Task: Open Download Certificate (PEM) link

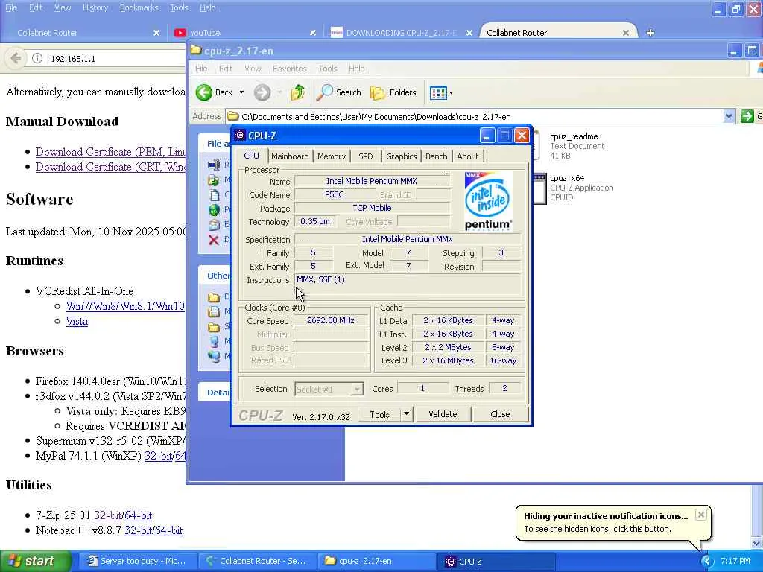Action: pyautogui.click(x=110, y=152)
